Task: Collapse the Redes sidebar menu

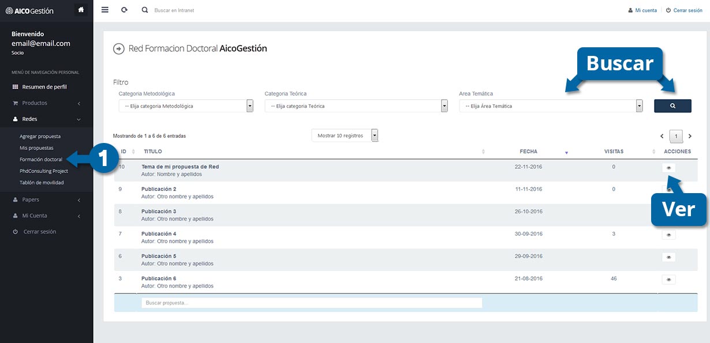Action: 46,119
